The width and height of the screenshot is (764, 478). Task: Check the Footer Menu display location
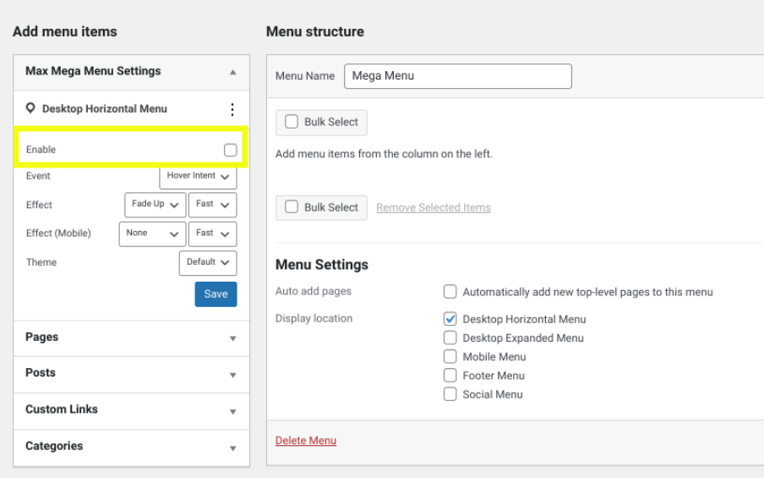[x=450, y=375]
